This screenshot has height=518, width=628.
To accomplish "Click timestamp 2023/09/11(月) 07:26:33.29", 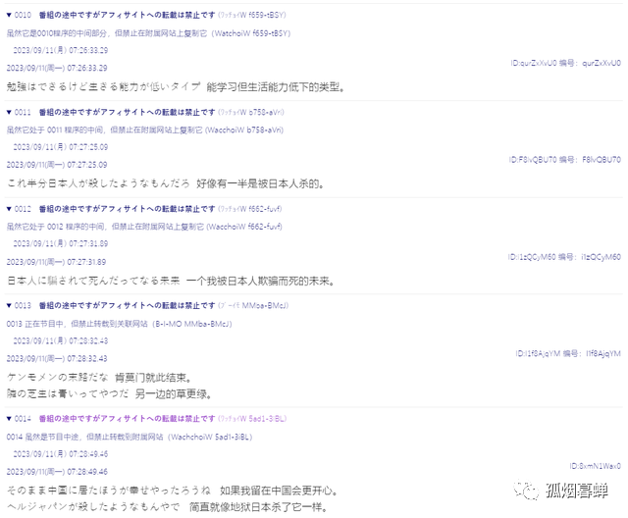I will pyautogui.click(x=61, y=50).
